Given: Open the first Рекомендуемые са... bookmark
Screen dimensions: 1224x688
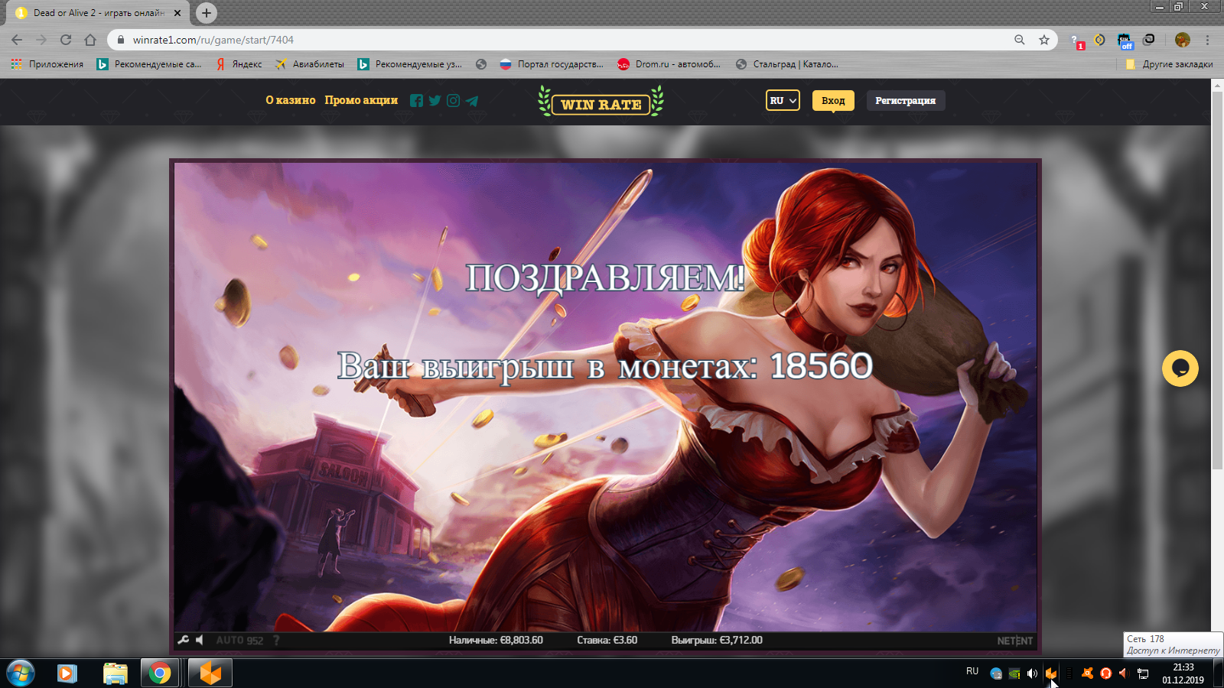Looking at the screenshot, I should click(150, 64).
